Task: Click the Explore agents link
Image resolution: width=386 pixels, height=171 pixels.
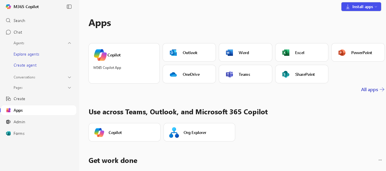Action: pyautogui.click(x=26, y=54)
